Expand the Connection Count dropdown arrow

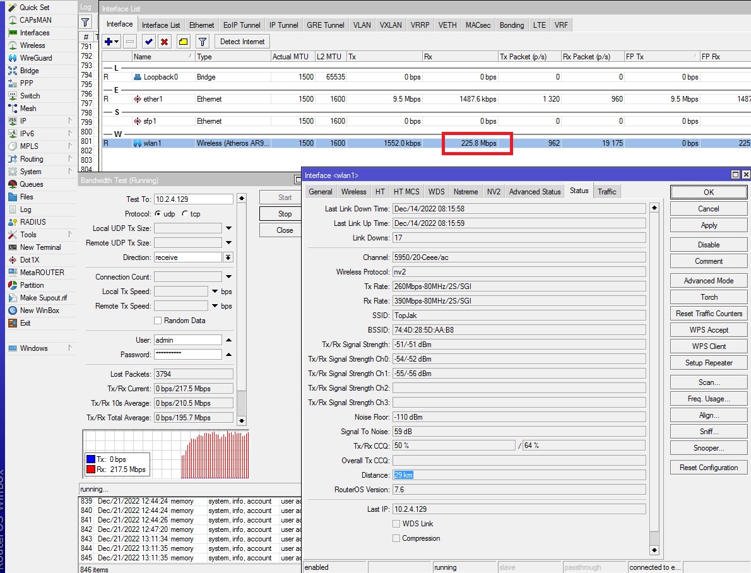pyautogui.click(x=229, y=276)
